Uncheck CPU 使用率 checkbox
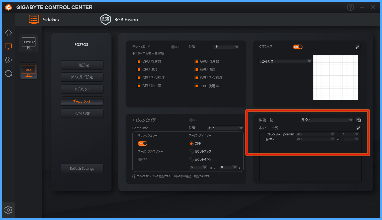Image resolution: width=382 pixels, height=220 pixels. (x=139, y=86)
